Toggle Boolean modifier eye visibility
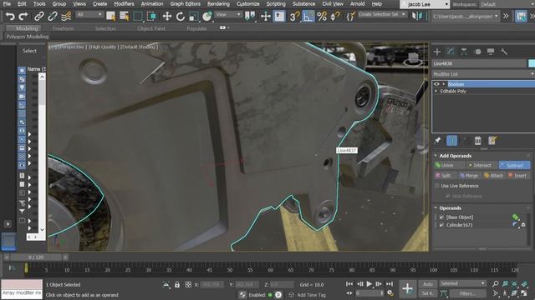Viewport: 535px width, 300px height. pos(436,84)
